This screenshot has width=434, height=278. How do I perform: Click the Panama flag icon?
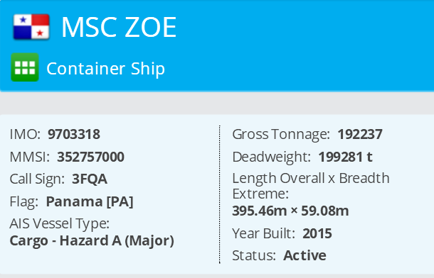coord(31,27)
